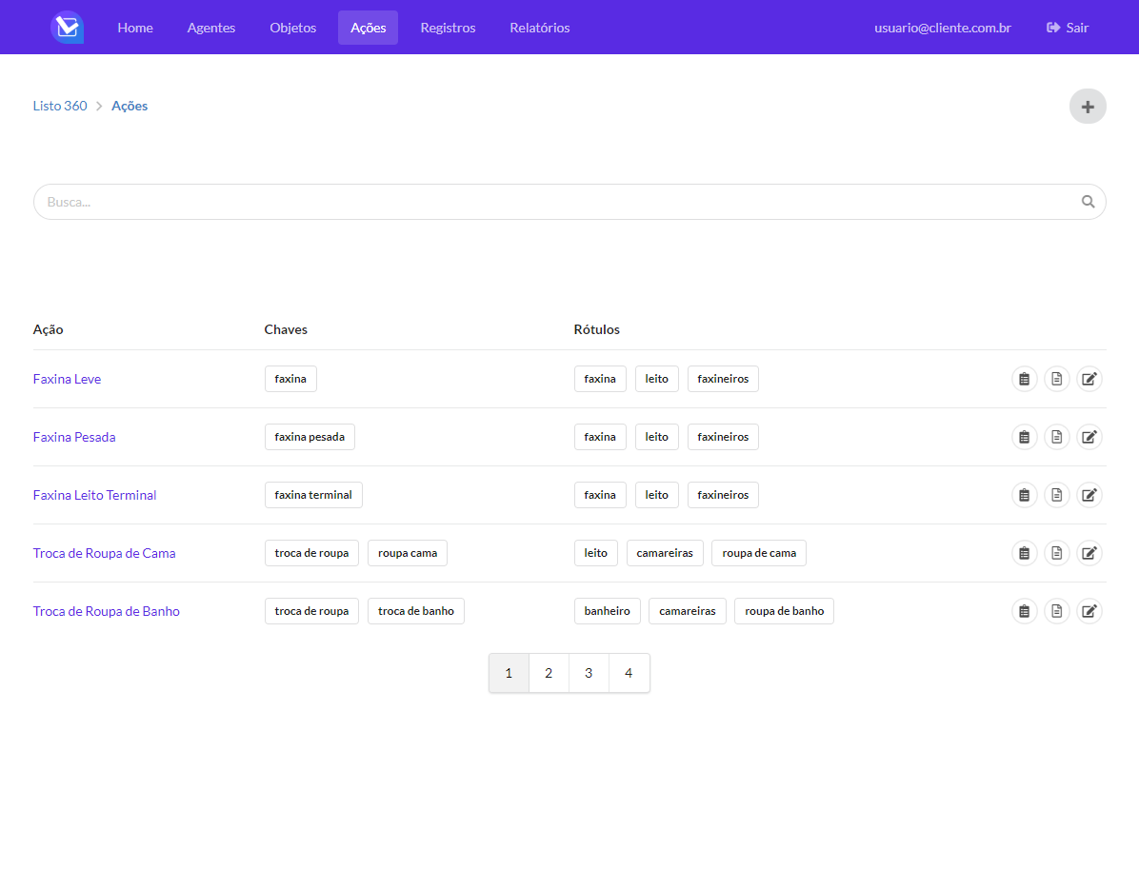Select the 'roupa de banho' label tag
The image size is (1139, 889).
[784, 611]
